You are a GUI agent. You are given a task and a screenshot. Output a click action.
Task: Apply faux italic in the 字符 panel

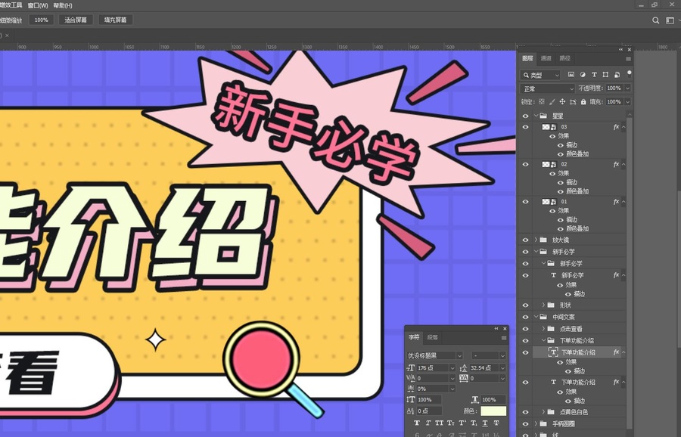[x=428, y=423]
